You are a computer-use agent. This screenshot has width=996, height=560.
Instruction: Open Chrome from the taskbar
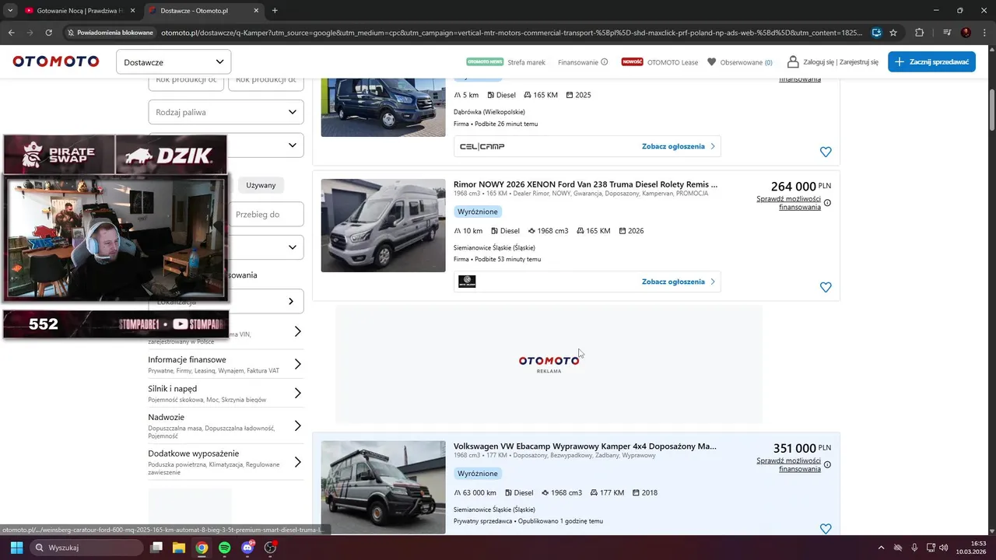click(202, 548)
